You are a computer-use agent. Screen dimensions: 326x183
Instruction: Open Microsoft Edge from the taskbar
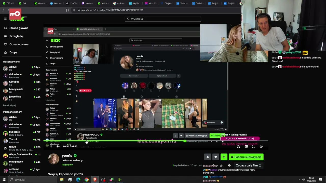pyautogui.click(x=78, y=180)
